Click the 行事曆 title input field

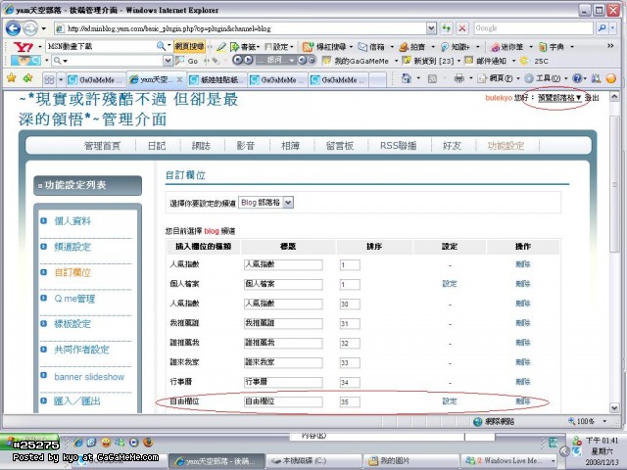click(x=283, y=382)
